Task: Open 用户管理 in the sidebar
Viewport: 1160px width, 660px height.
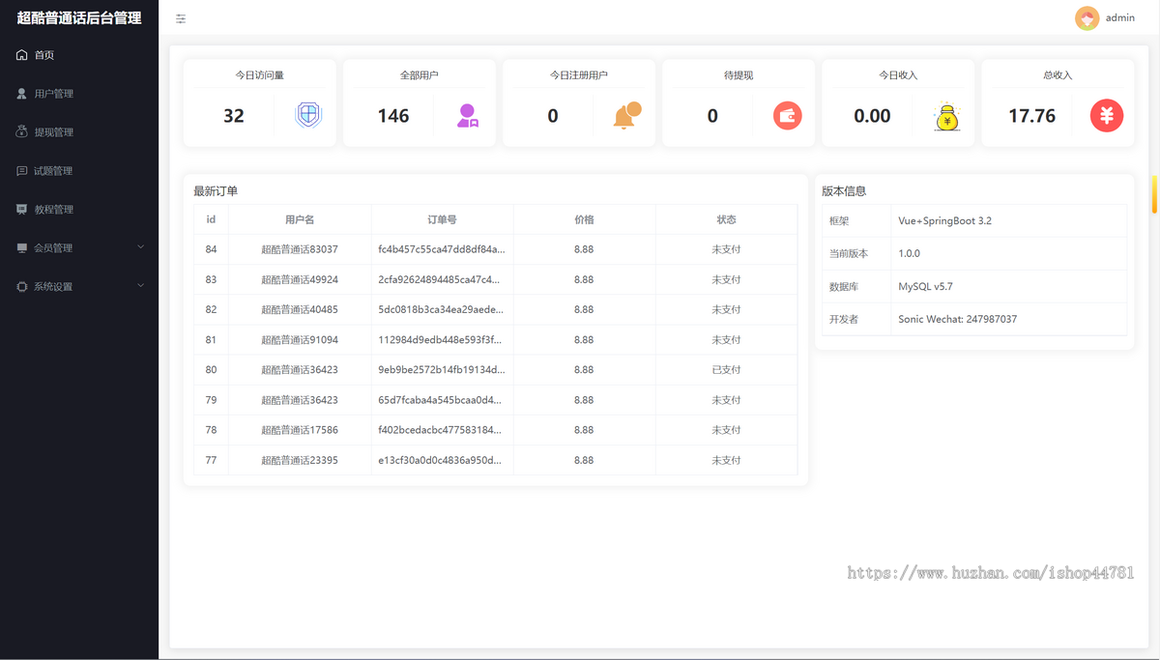Action: click(x=53, y=94)
